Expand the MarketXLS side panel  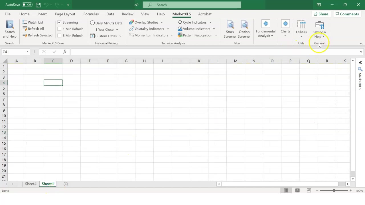[x=360, y=63]
